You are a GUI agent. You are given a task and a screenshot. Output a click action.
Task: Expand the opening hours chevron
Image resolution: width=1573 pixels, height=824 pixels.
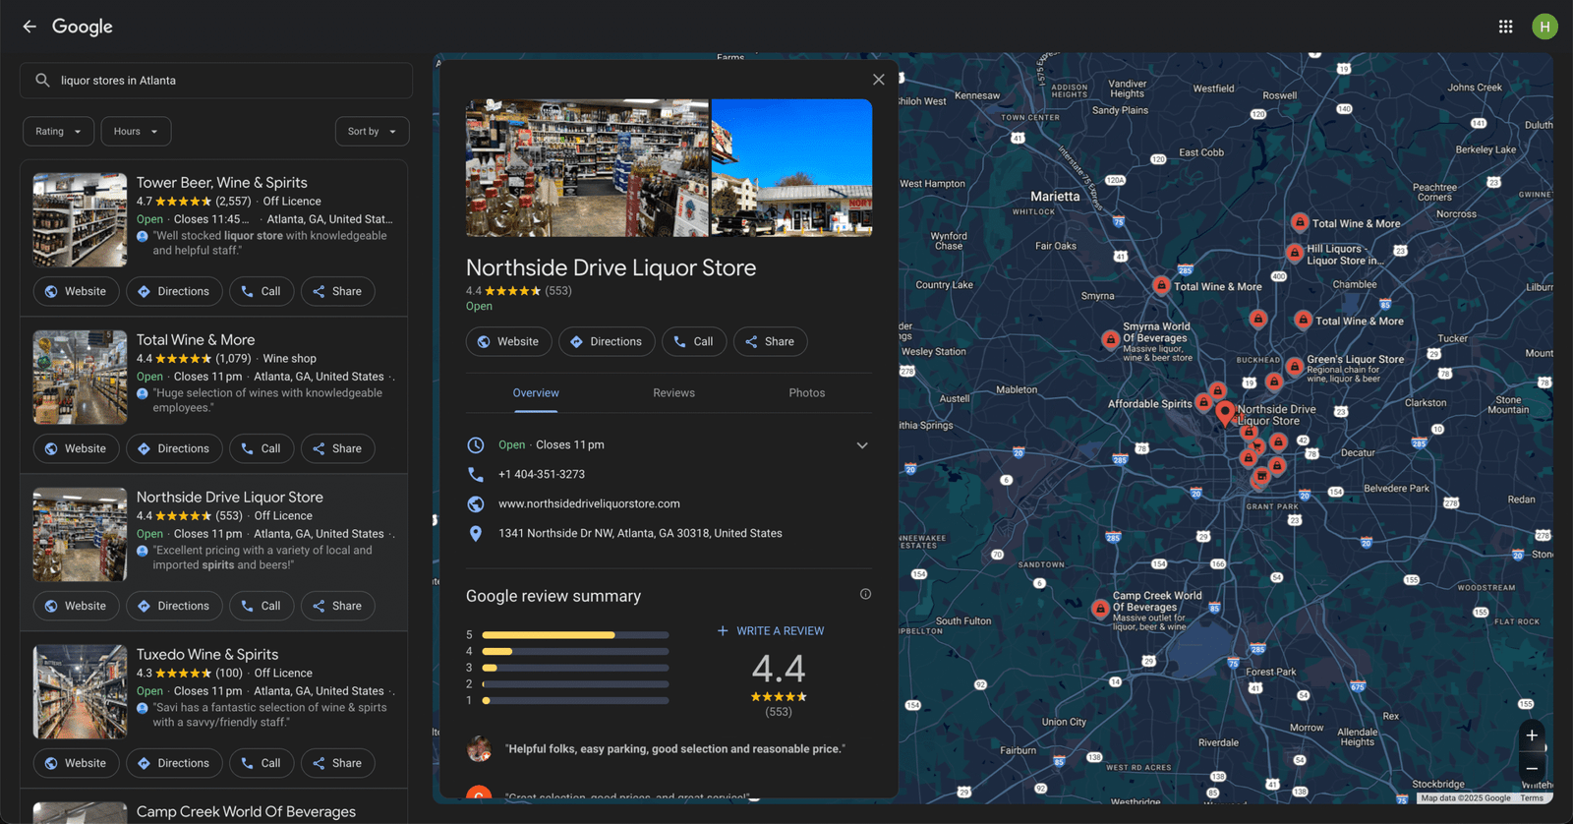pyautogui.click(x=862, y=445)
